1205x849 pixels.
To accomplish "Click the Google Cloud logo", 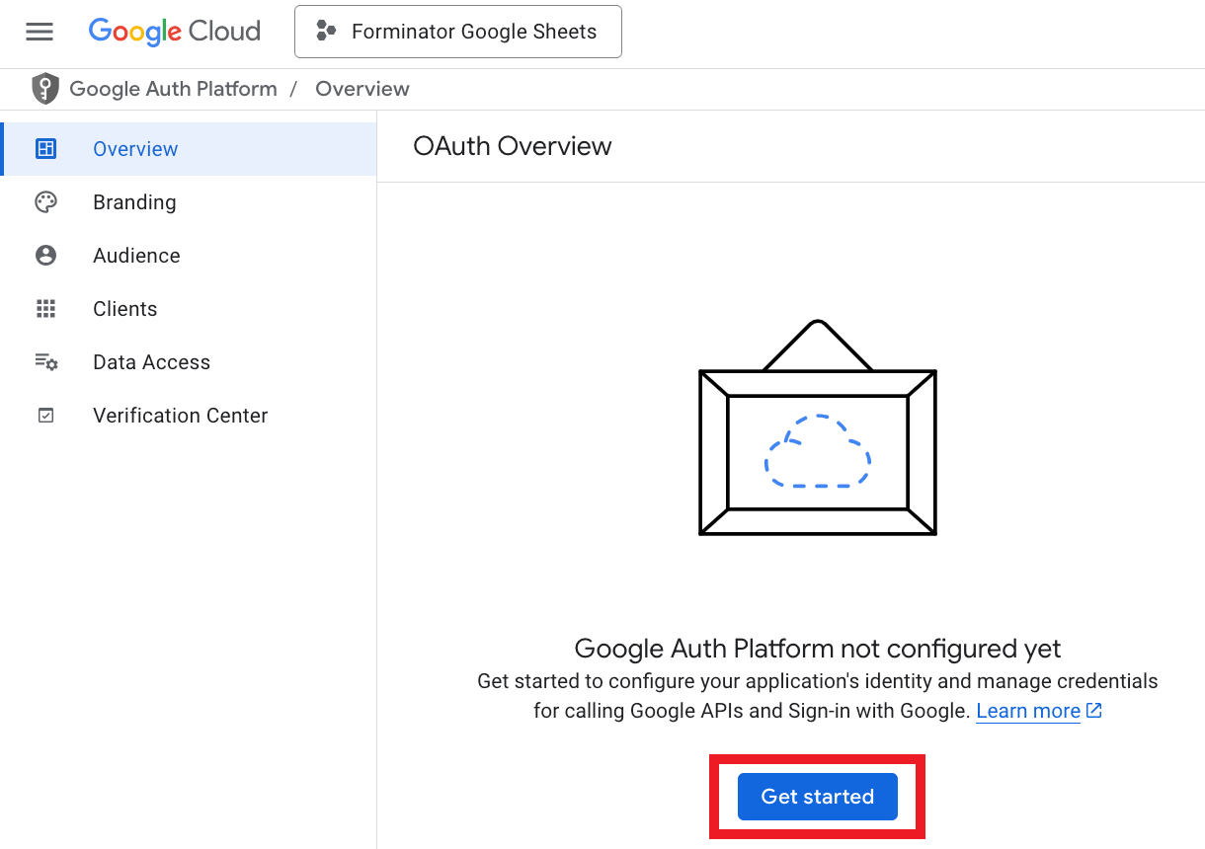I will pos(175,32).
